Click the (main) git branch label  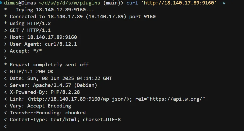coord(112,3)
